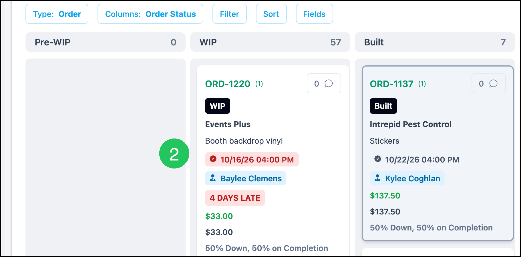The height and width of the screenshot is (257, 521).
Task: Open the Columns: Order Status selector
Action: coord(150,14)
